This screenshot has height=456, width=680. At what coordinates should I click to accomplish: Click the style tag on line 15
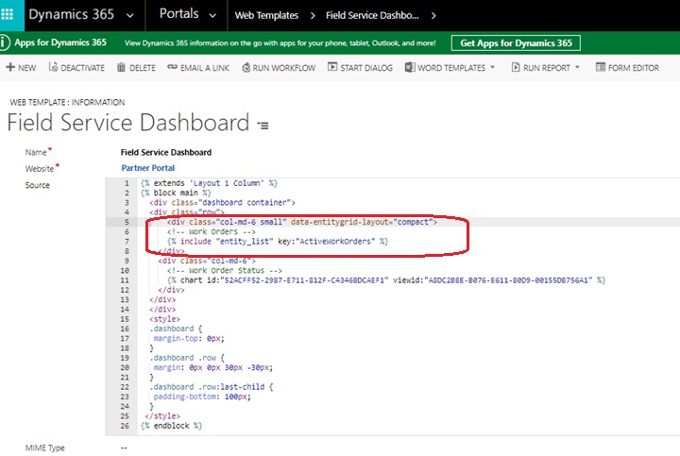point(164,318)
